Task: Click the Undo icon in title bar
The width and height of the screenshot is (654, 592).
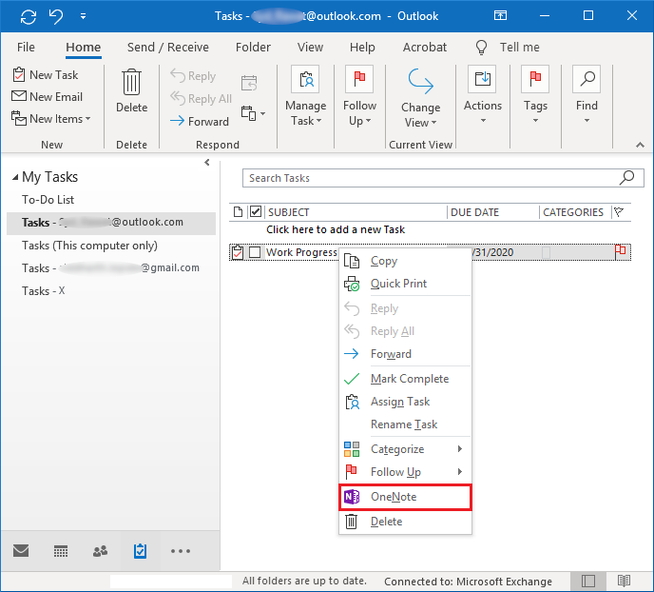Action: (x=56, y=16)
